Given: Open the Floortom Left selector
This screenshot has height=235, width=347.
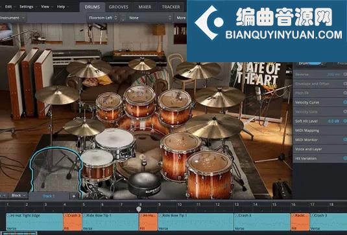Looking at the screenshot, I should coord(103,18).
